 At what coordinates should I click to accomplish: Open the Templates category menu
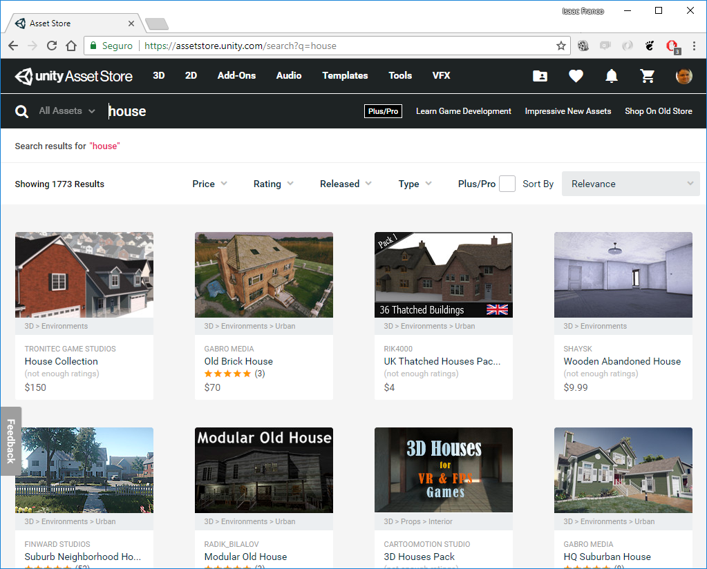click(x=345, y=76)
